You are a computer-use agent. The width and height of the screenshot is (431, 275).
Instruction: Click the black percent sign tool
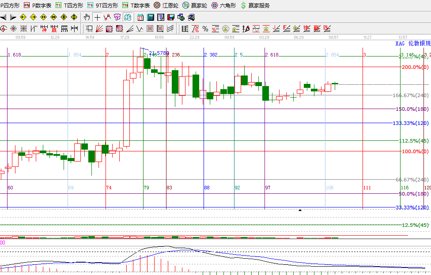pos(205,29)
